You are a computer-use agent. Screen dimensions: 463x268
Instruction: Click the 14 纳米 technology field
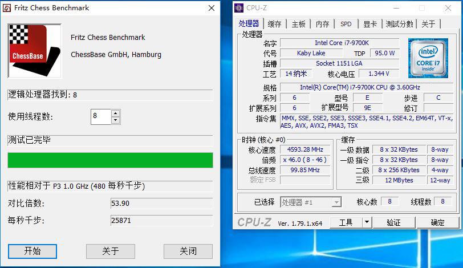click(x=296, y=74)
